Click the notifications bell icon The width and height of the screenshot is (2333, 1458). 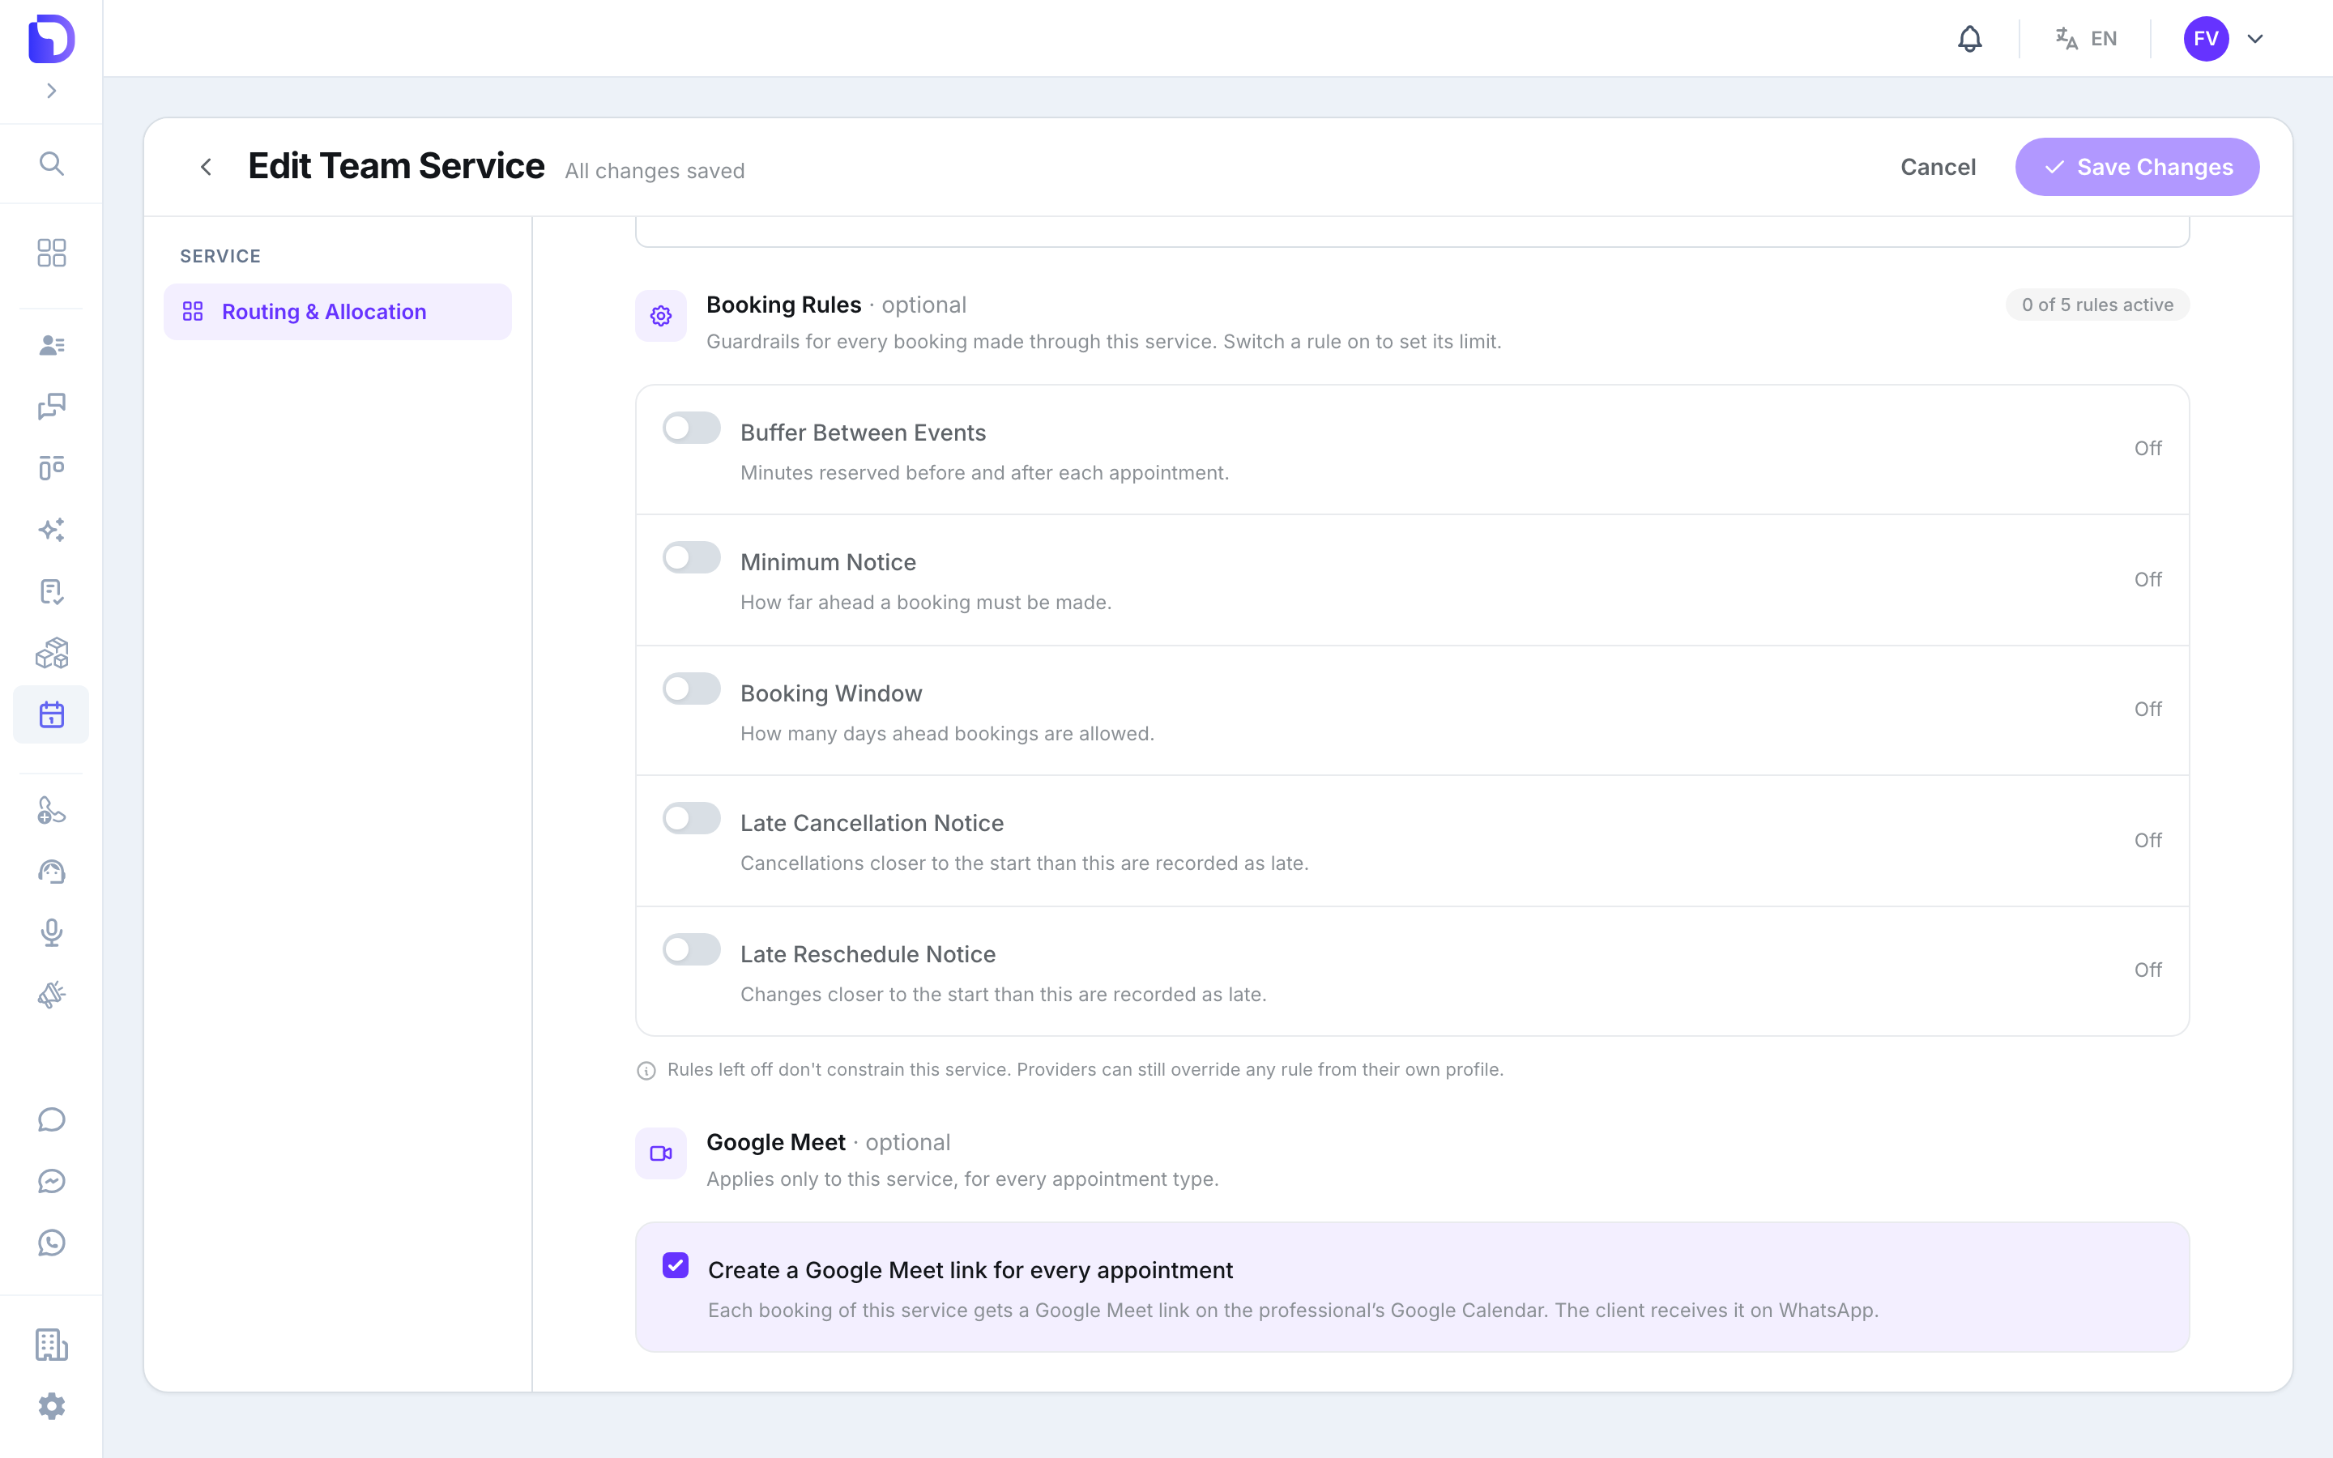(1969, 39)
